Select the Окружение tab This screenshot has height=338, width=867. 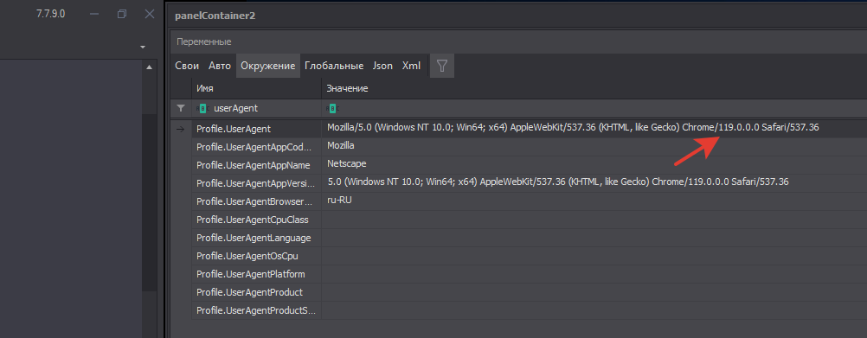(x=267, y=66)
